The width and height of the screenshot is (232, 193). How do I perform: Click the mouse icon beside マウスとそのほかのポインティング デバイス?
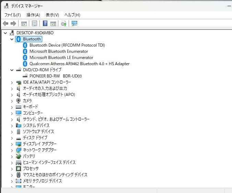click(19, 175)
